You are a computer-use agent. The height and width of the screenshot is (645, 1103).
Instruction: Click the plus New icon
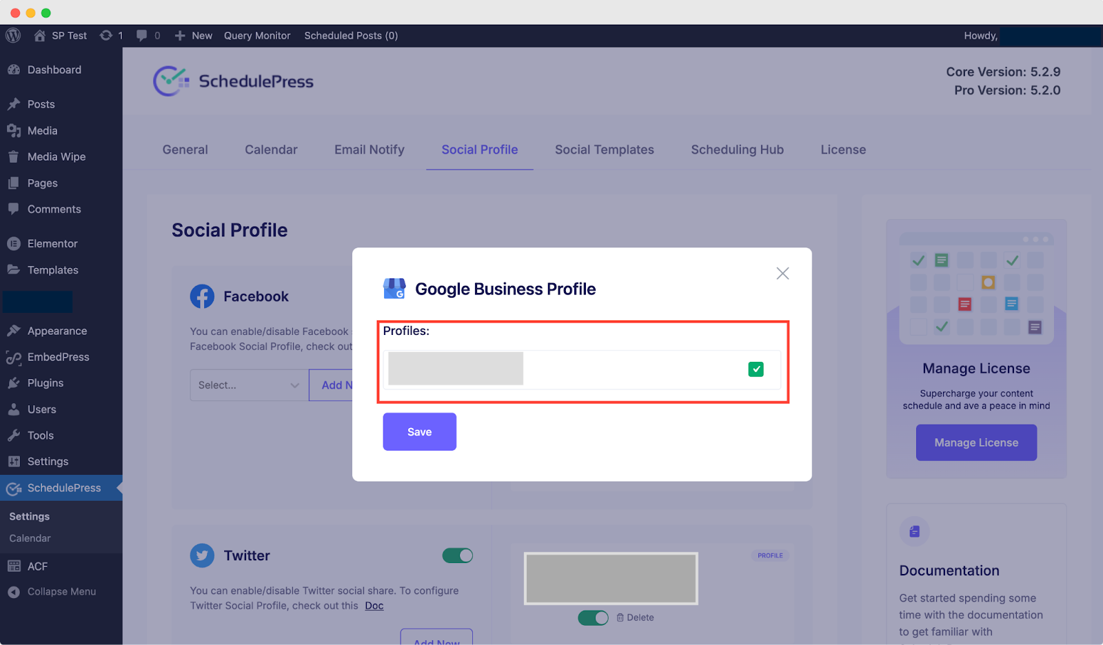pos(180,35)
